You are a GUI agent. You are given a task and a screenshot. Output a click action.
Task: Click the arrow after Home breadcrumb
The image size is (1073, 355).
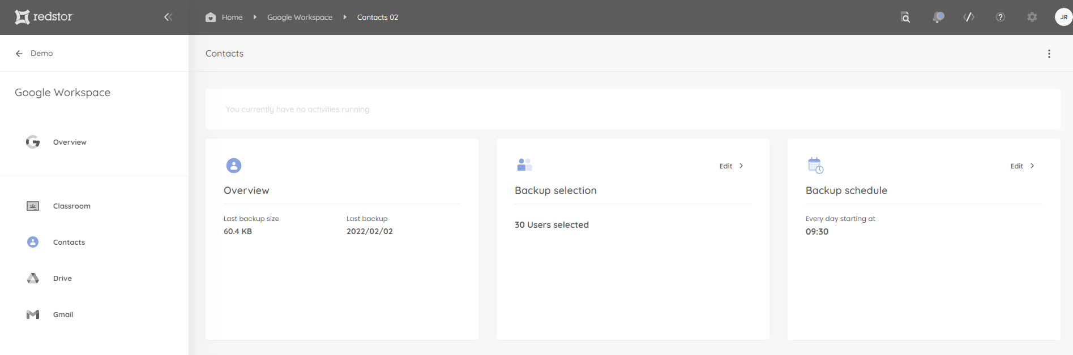[x=255, y=17]
